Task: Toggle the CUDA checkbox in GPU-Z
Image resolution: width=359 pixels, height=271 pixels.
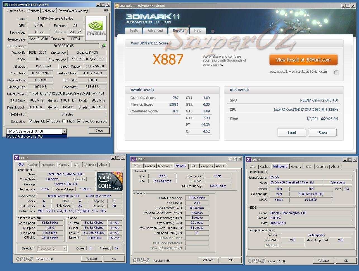Action: (x=48, y=121)
